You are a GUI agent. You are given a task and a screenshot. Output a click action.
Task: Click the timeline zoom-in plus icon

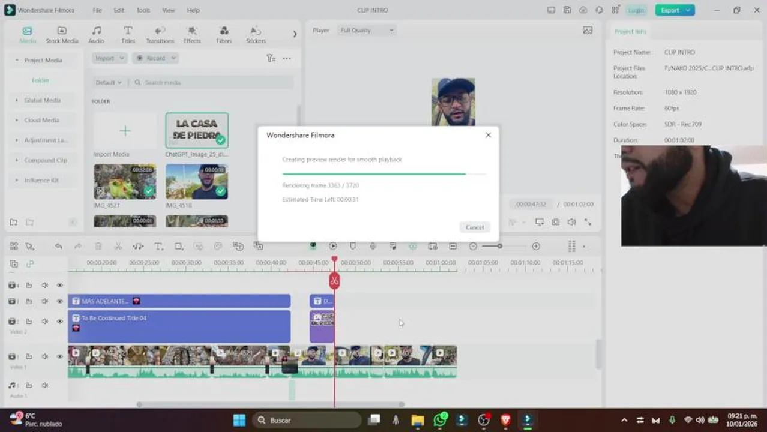(536, 246)
